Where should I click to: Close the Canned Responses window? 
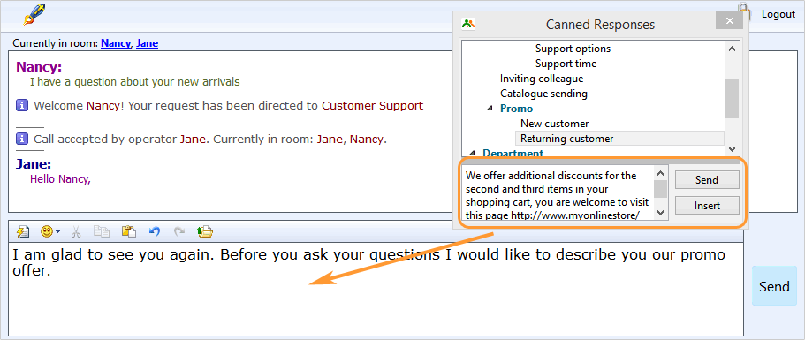click(x=729, y=21)
